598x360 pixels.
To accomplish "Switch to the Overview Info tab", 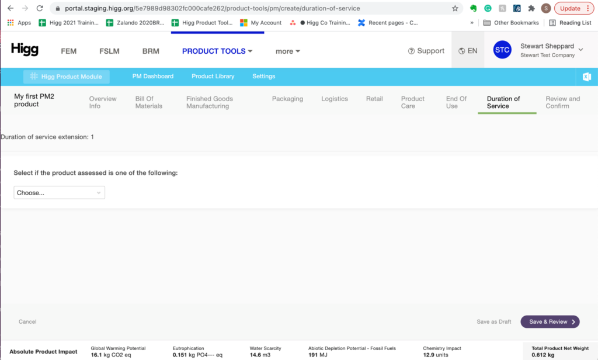I will [x=103, y=102].
